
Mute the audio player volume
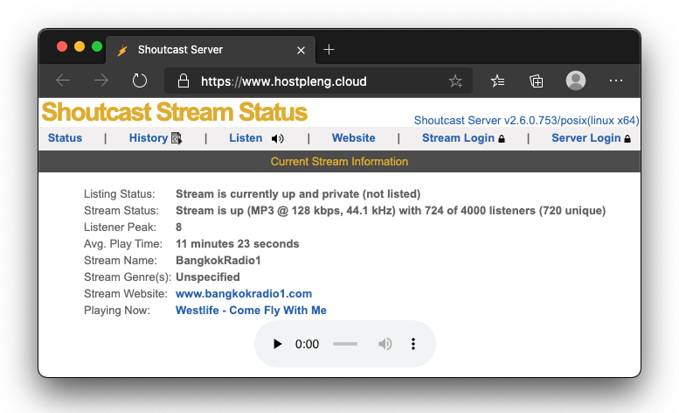point(385,344)
